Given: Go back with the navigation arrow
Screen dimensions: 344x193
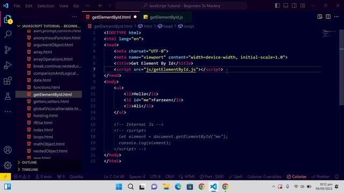Looking at the screenshot, I should tap(101, 6).
